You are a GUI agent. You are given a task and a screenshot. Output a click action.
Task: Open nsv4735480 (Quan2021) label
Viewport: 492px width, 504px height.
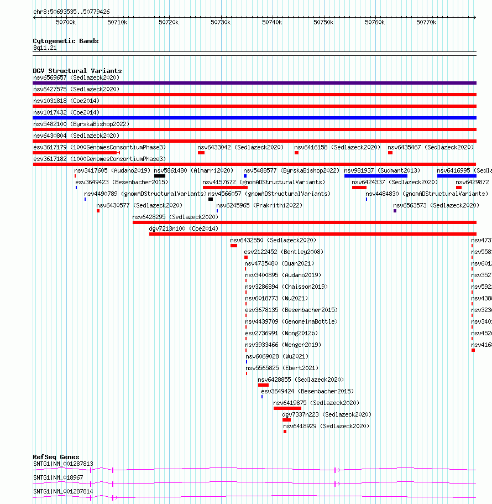tap(279, 263)
